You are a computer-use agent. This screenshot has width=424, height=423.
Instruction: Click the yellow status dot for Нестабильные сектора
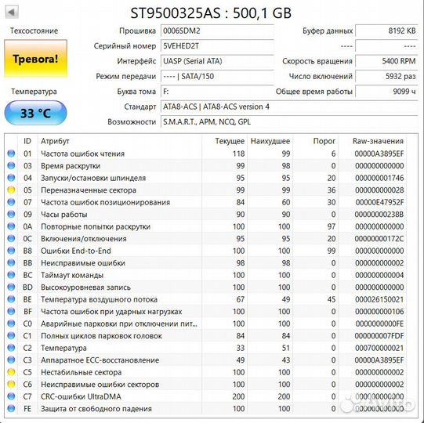pyautogui.click(x=11, y=372)
